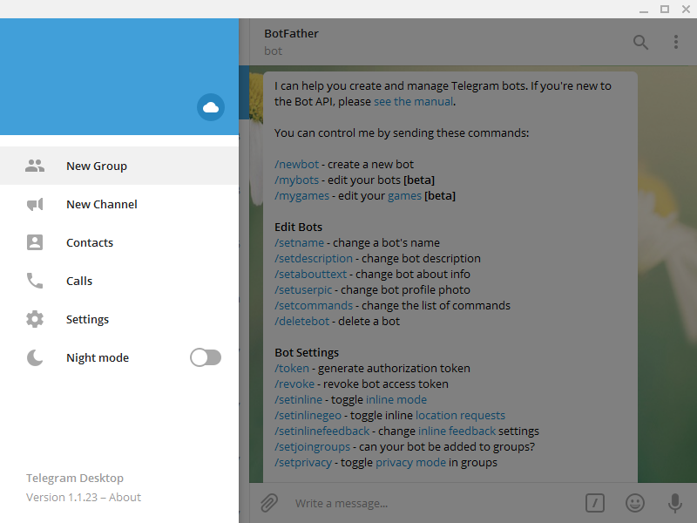Image resolution: width=697 pixels, height=523 pixels.
Task: Click the BotFather chat title
Action: (x=291, y=34)
